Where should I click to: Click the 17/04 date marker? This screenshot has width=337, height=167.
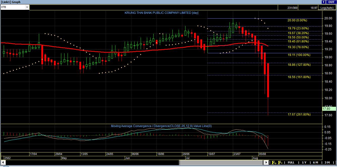pos(34,154)
